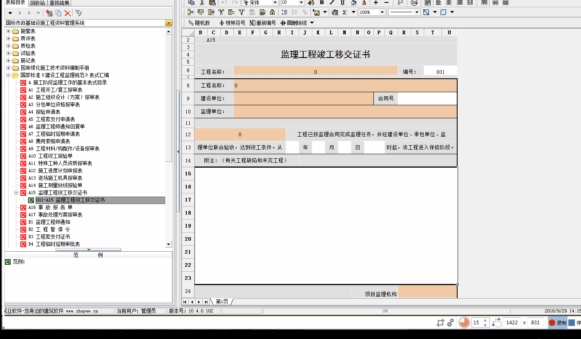This screenshot has width=581, height=339.
Task: Click the underline formatting icon
Action: click(342, 2)
